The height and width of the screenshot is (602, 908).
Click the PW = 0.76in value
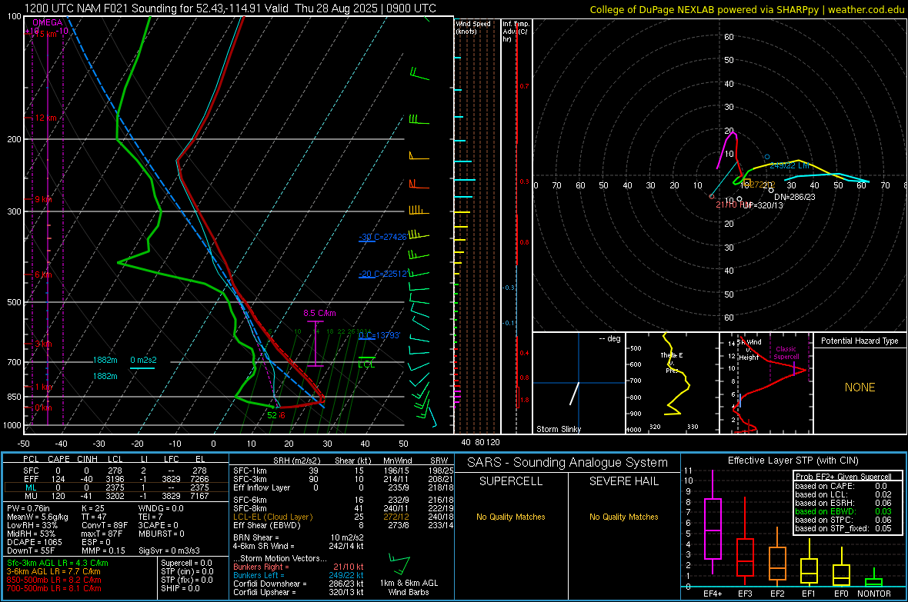(x=28, y=508)
